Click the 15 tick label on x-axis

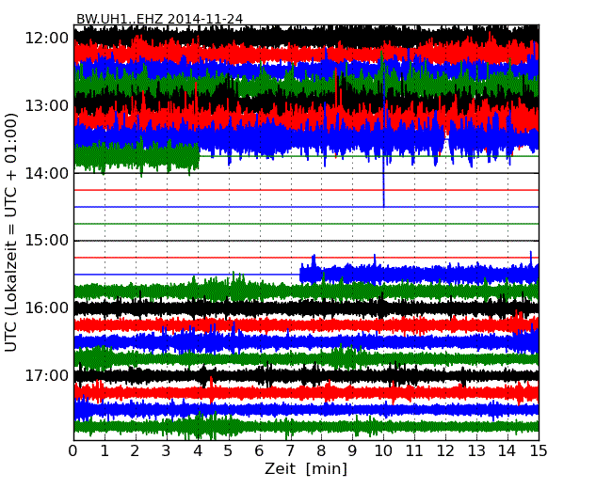(x=538, y=450)
